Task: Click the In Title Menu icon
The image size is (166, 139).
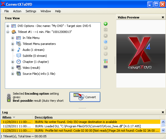Action: tap(18, 38)
